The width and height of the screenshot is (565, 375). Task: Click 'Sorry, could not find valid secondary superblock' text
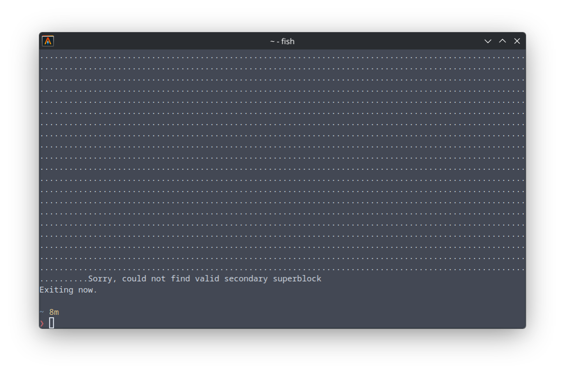205,278
